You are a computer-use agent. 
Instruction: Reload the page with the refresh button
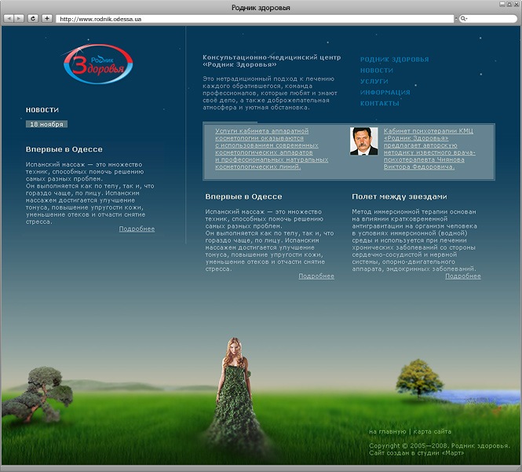point(33,19)
